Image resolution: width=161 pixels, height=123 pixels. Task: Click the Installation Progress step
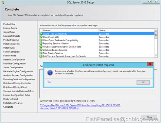point(13,103)
